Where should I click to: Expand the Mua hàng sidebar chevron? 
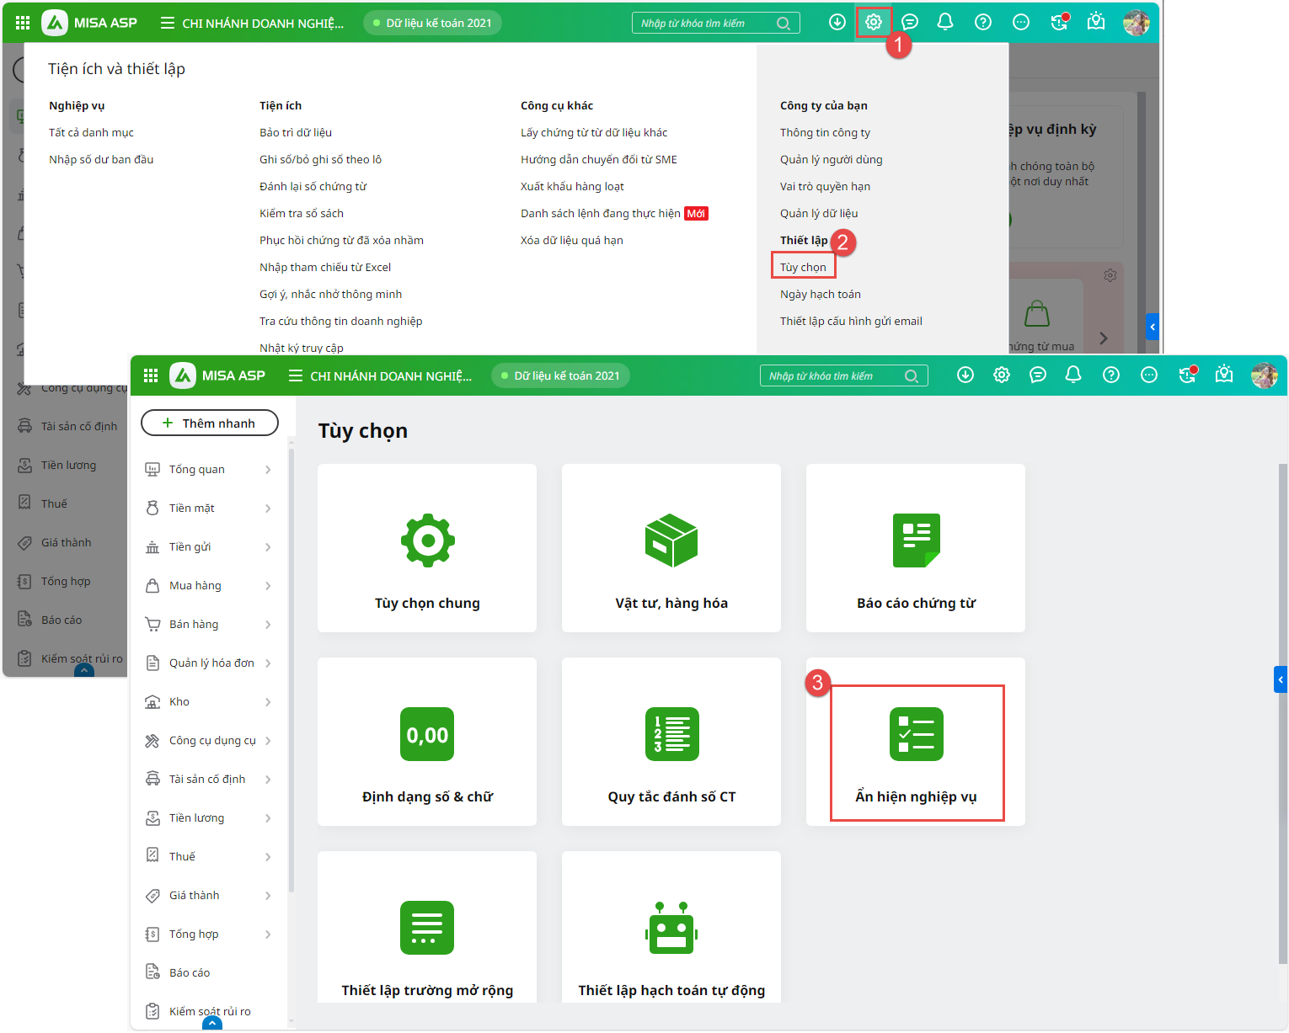click(x=268, y=586)
